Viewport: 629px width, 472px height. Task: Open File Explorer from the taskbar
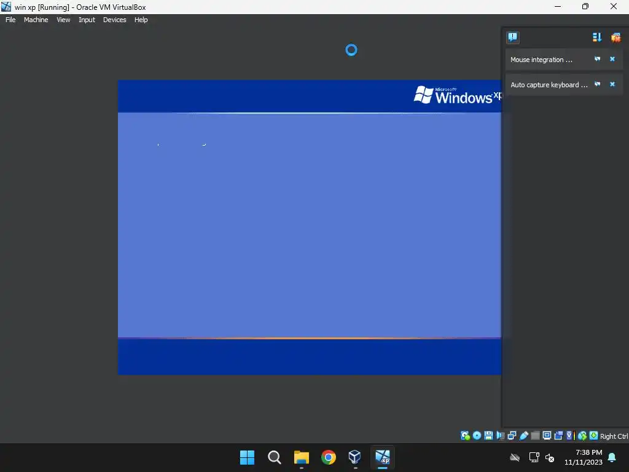click(301, 457)
